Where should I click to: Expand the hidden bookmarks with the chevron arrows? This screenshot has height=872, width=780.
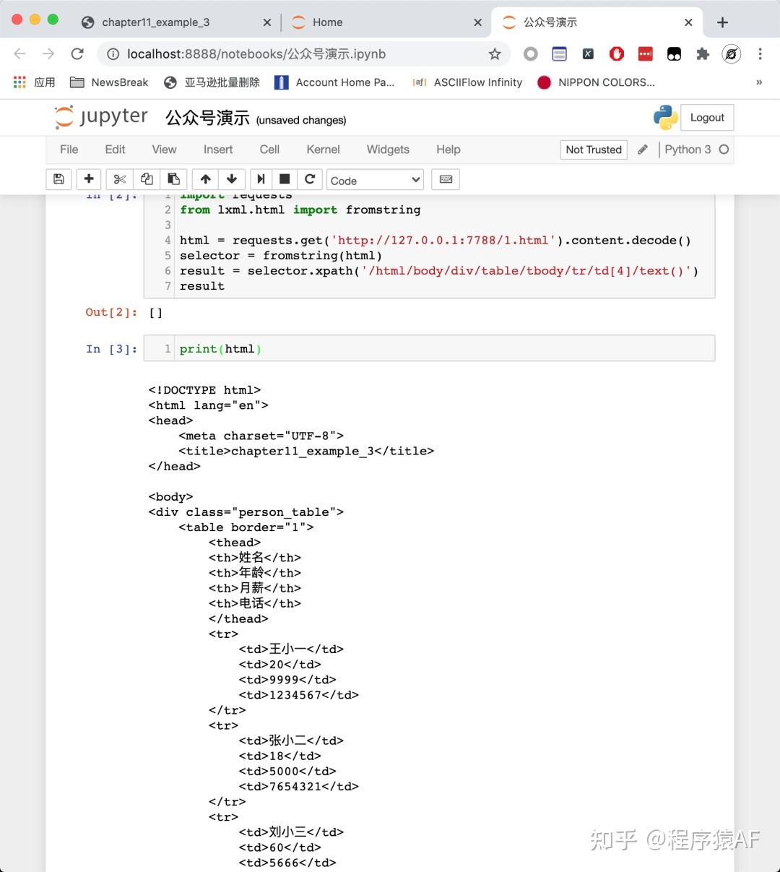[x=759, y=82]
